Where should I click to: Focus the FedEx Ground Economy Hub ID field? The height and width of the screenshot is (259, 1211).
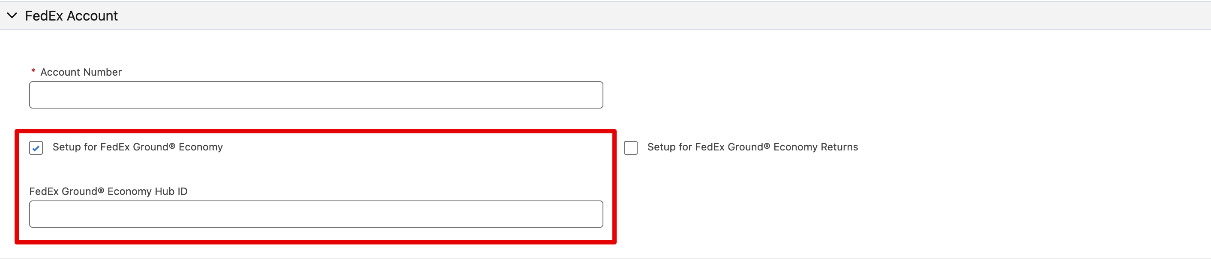[316, 214]
